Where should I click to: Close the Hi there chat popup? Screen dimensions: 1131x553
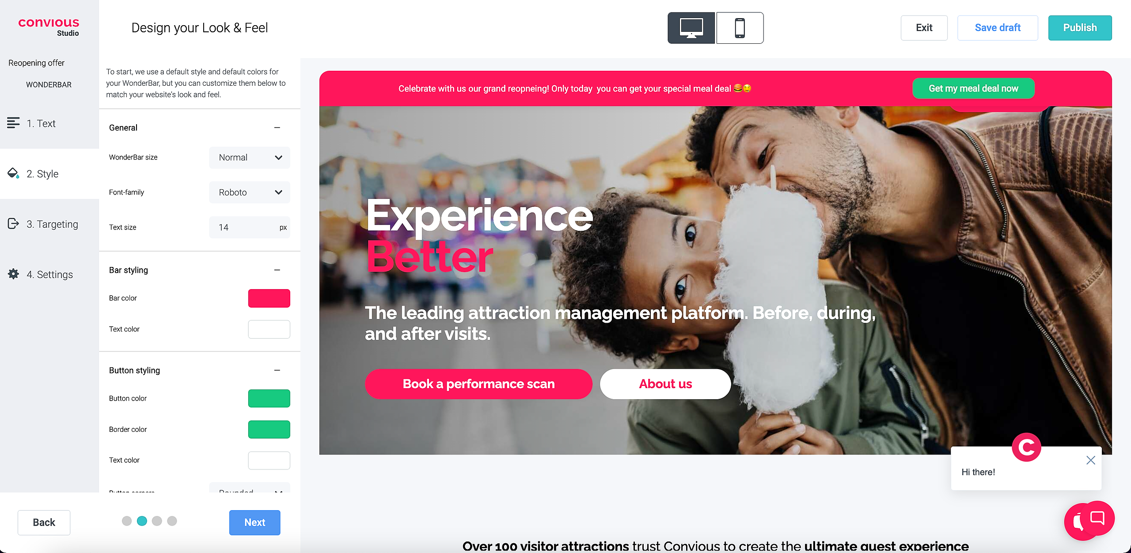pyautogui.click(x=1090, y=460)
